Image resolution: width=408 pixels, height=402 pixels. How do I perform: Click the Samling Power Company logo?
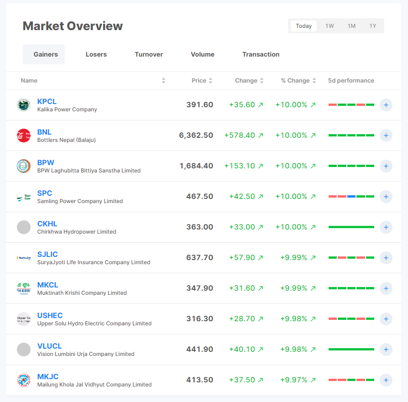coord(24,197)
